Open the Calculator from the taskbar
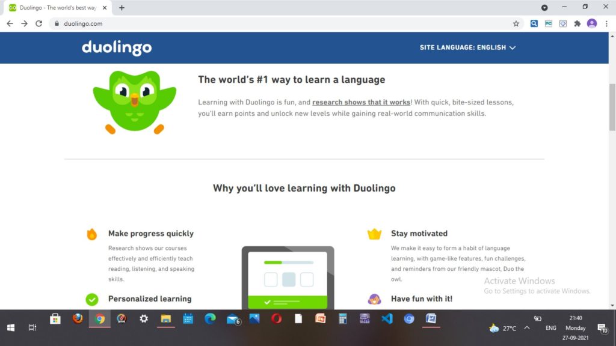Image resolution: width=616 pixels, height=346 pixels. (342, 318)
